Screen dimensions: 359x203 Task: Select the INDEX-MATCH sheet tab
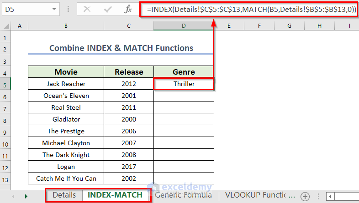115,195
